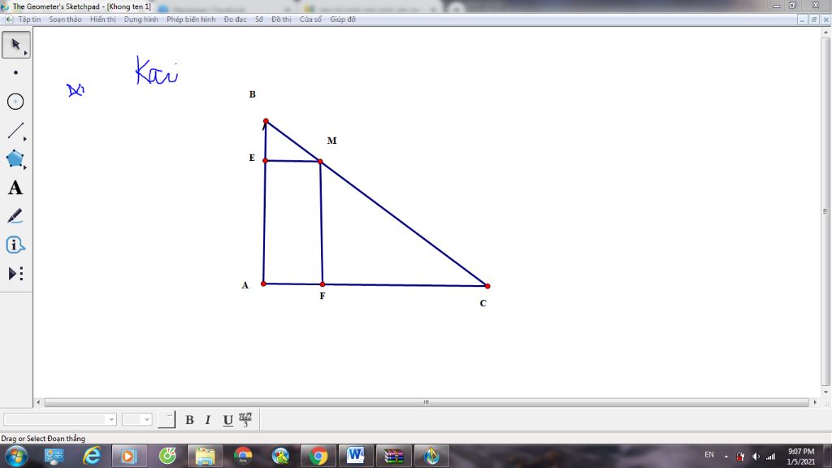Open the math symbol notation button
The height and width of the screenshot is (468, 832).
coord(245,420)
